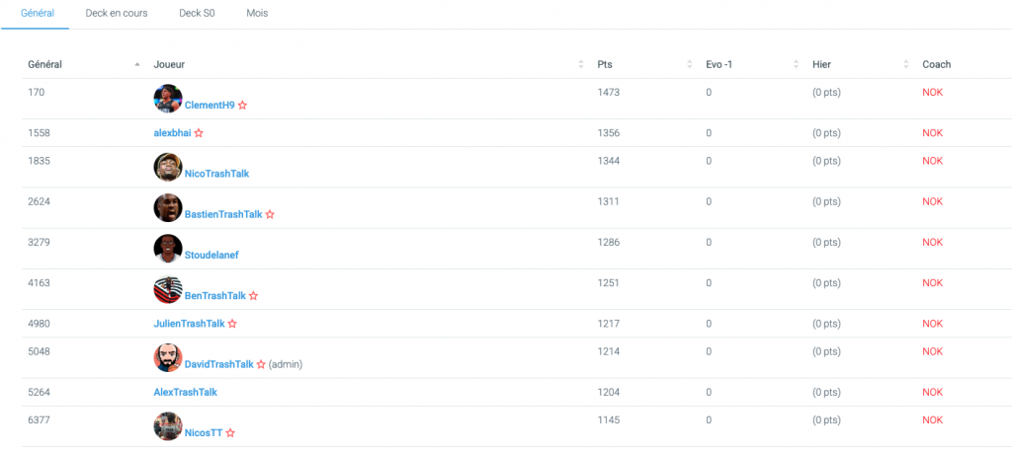Click the star icon next to ClementH9

coord(243,105)
